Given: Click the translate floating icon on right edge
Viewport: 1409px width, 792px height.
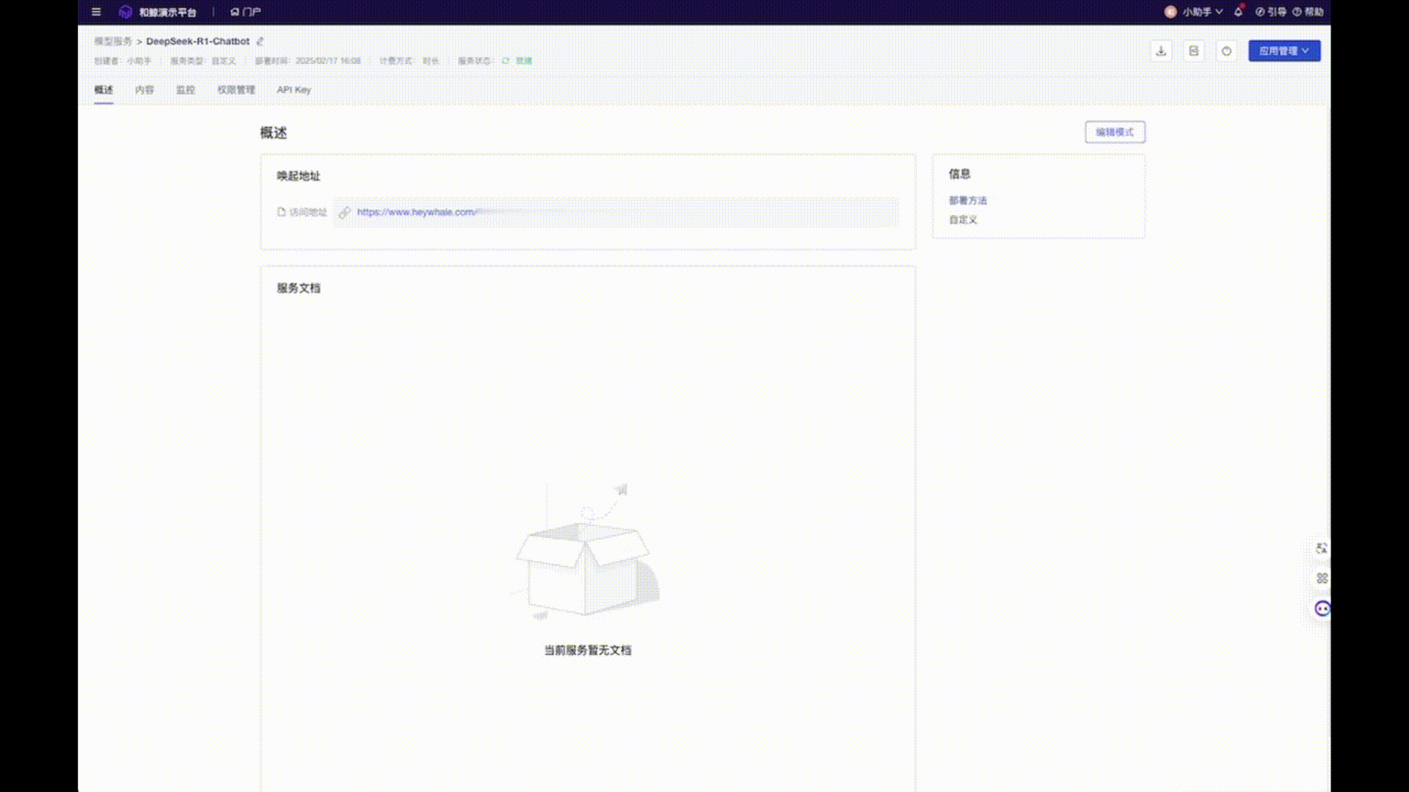Looking at the screenshot, I should (1322, 548).
